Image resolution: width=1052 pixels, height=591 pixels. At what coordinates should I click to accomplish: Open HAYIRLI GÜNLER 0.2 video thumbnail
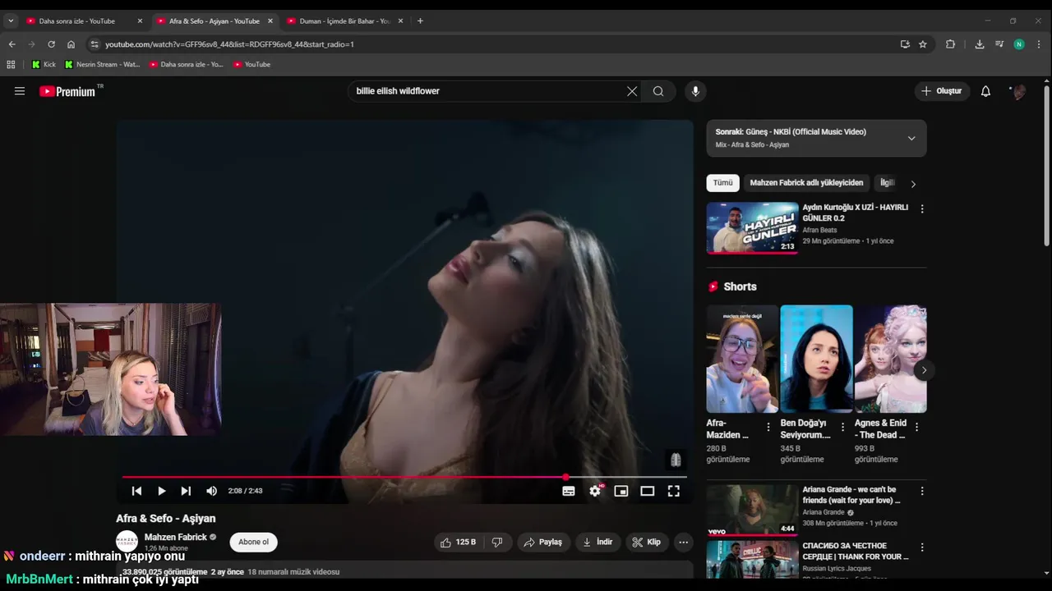[x=752, y=227]
